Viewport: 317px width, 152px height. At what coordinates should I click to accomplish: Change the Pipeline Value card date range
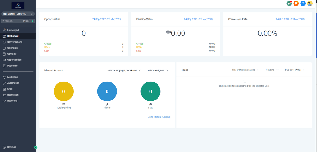198,19
